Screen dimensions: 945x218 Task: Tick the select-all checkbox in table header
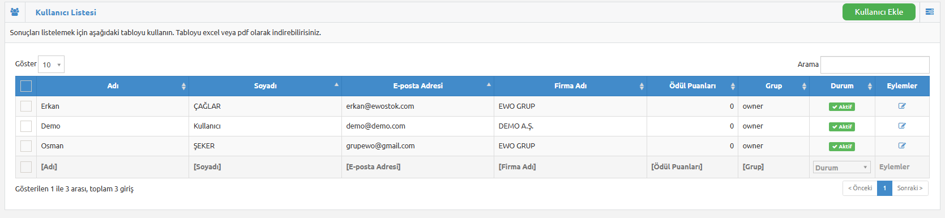26,86
